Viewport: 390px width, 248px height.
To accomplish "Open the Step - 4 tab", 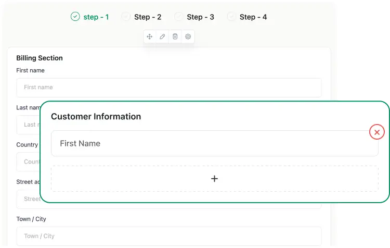I will point(253,17).
